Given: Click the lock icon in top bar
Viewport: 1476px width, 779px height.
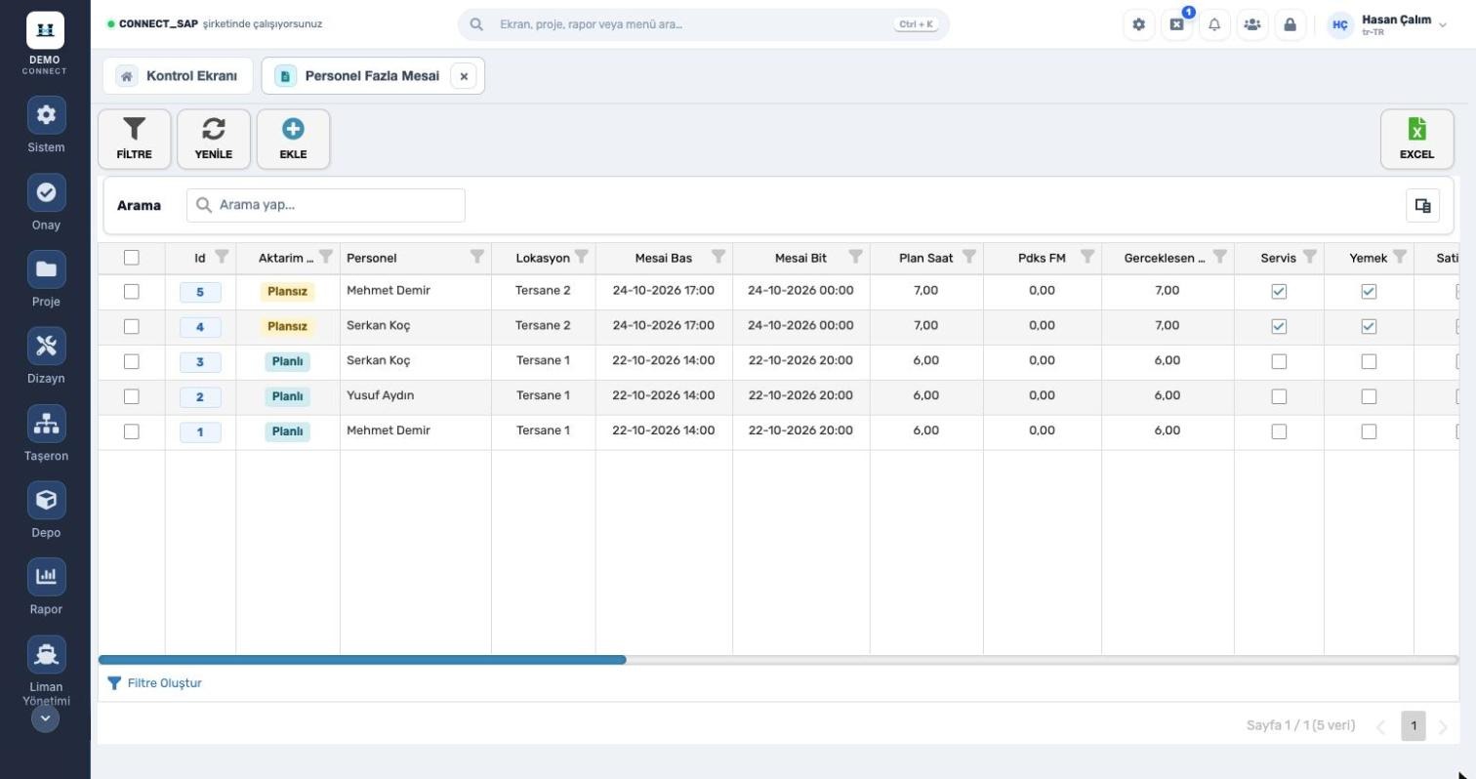Looking at the screenshot, I should point(1290,24).
